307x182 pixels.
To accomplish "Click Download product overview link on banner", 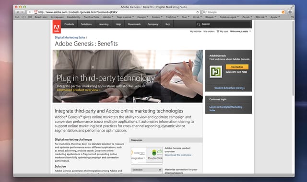I will (79, 90).
